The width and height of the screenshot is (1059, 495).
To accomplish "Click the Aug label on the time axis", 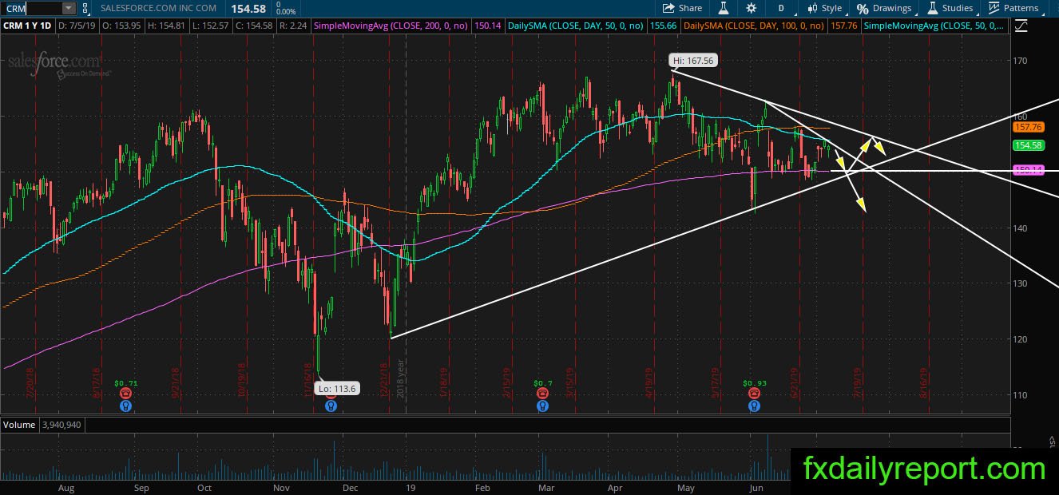I will point(66,487).
